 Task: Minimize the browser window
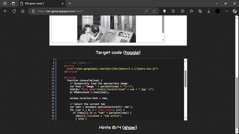click(217, 3)
